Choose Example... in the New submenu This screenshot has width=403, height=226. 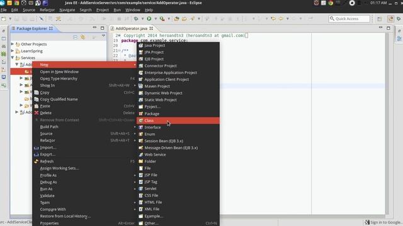[178, 216]
